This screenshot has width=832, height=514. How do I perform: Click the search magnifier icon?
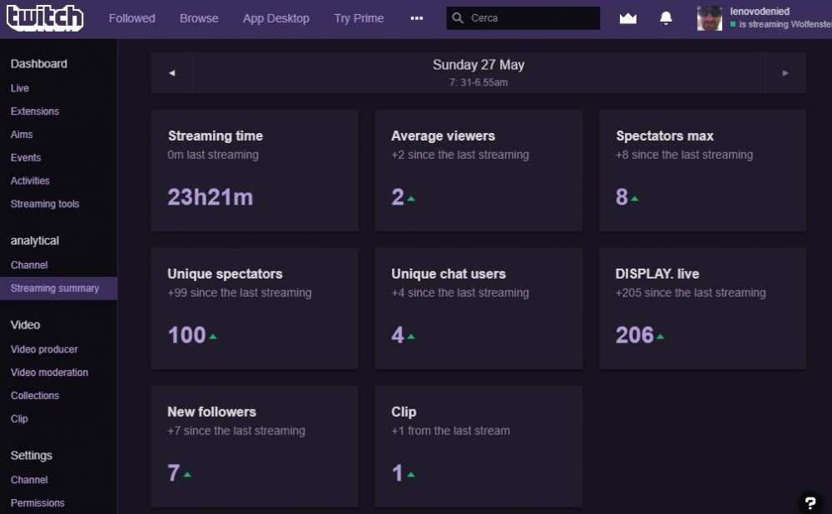pos(458,18)
